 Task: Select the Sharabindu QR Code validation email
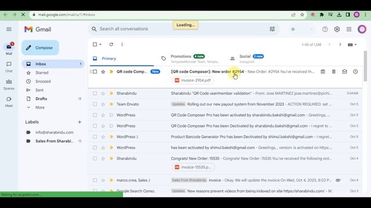[x=95, y=93]
